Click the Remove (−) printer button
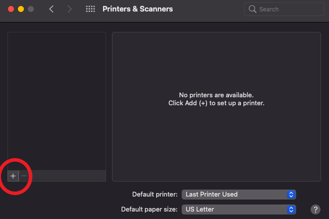This screenshot has height=219, width=329. (23, 176)
